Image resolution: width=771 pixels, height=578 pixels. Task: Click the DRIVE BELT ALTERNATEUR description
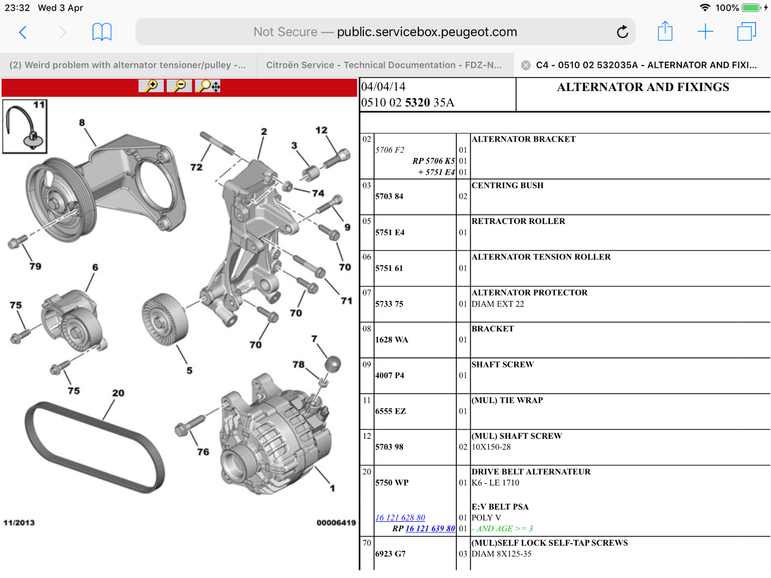click(531, 472)
